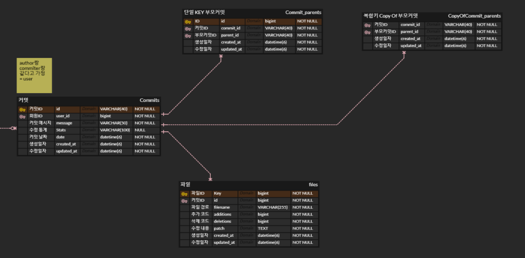The height and width of the screenshot is (258, 525).
Task: Click the gold primary key icon in the Commits table
Action: pos(22,110)
